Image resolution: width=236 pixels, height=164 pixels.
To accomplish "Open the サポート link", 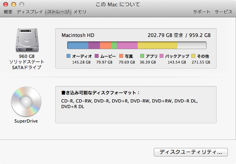I will click(x=202, y=12).
